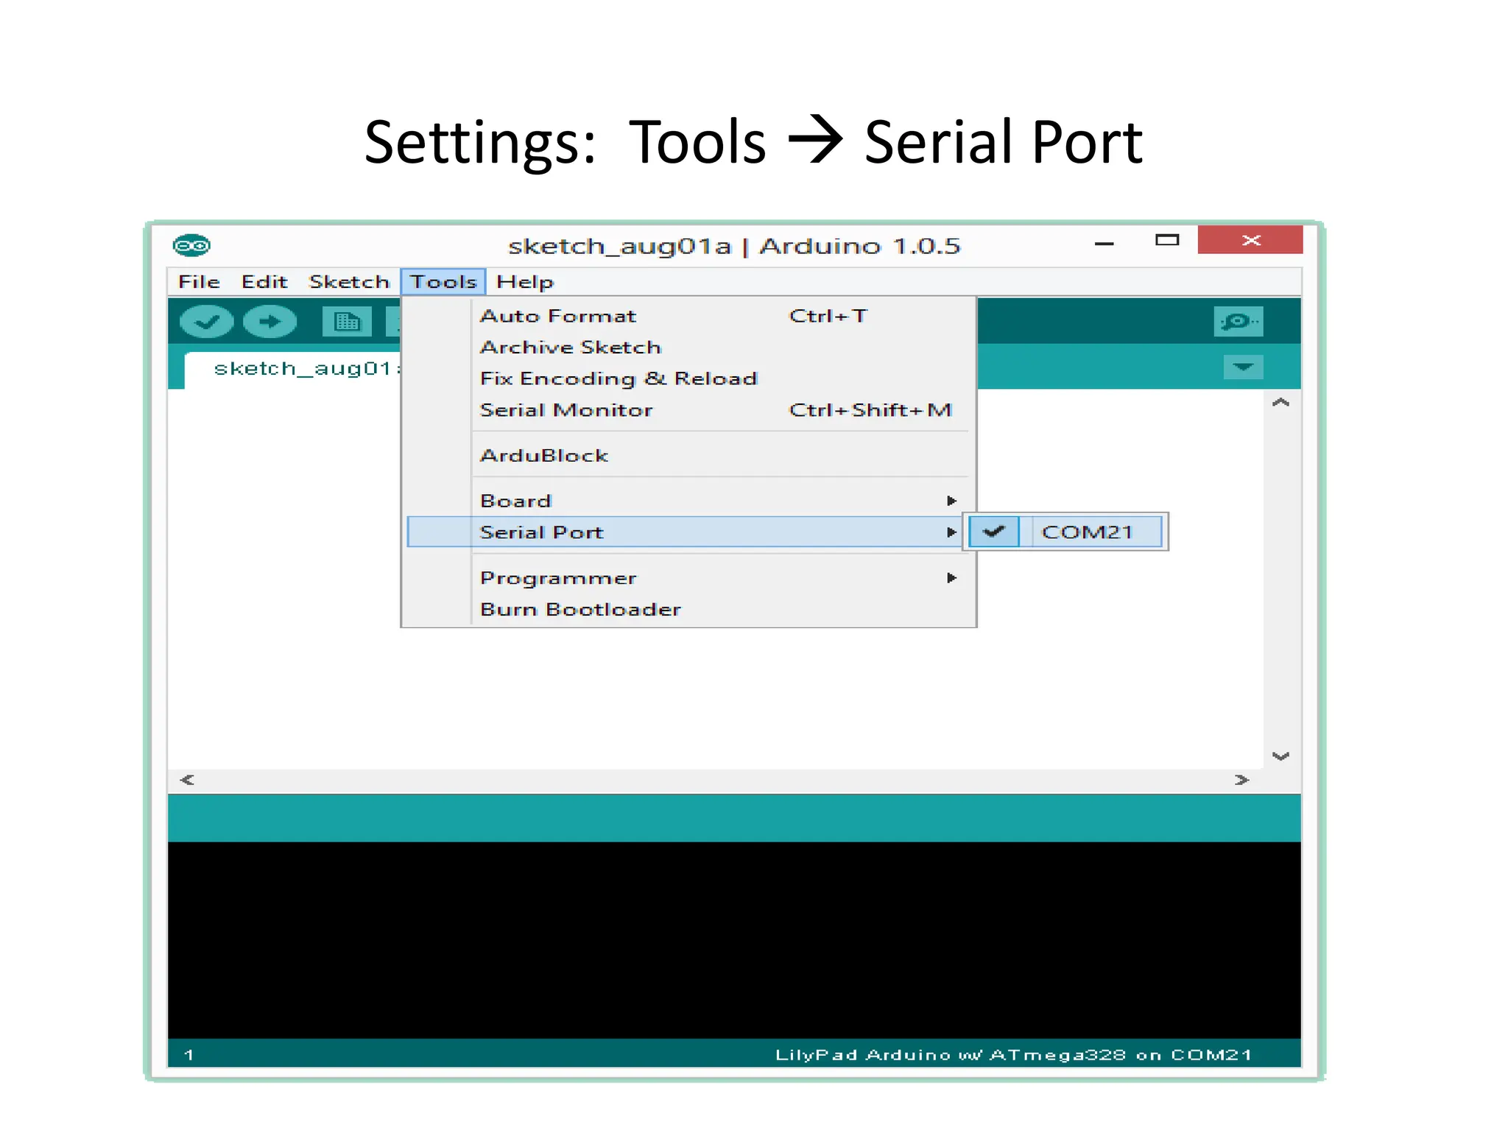The image size is (1508, 1131).
Task: Click the Verify checkmark toolbar icon
Action: 207,322
